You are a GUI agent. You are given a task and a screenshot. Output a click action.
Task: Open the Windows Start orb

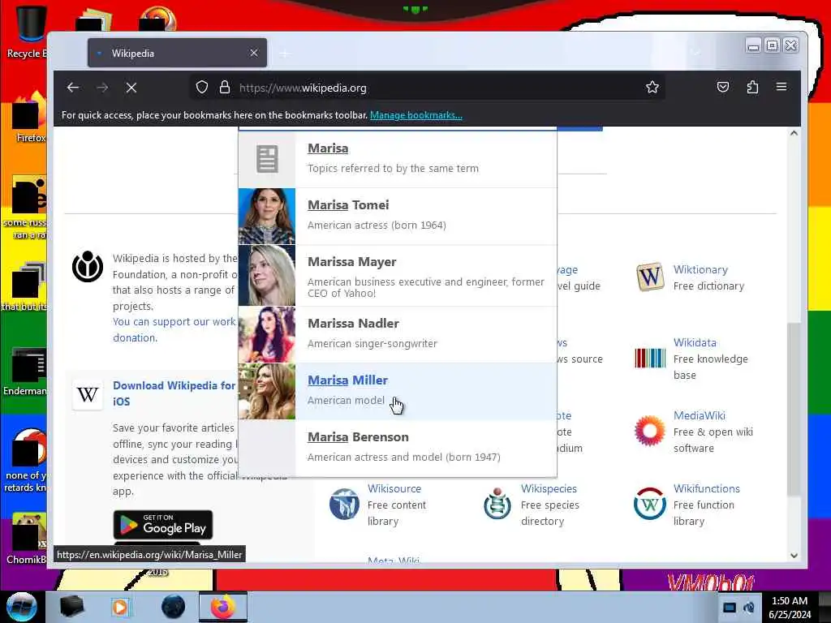tap(22, 607)
